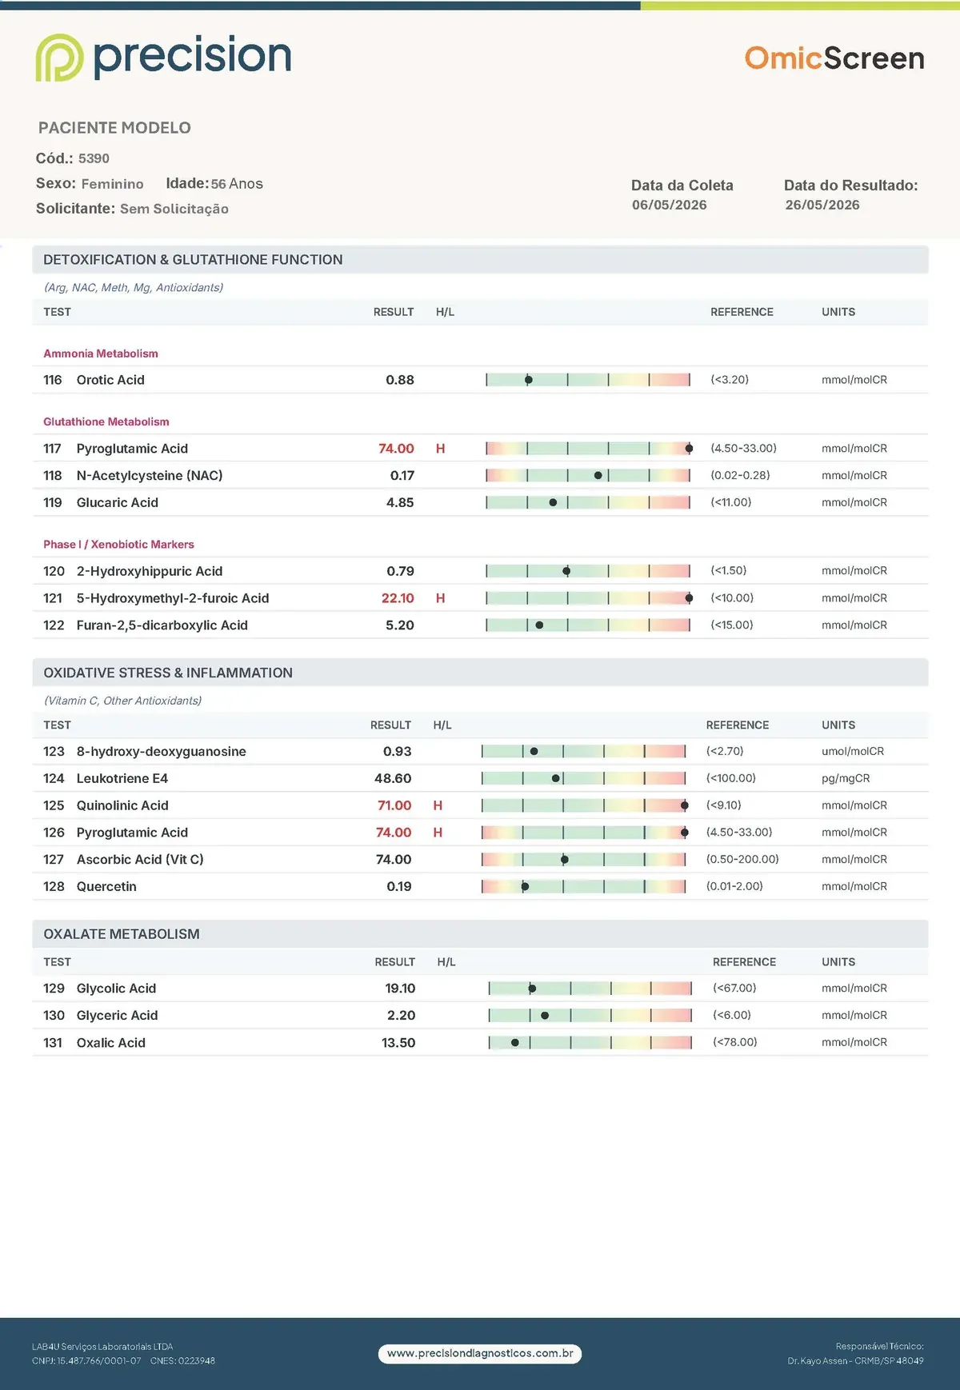This screenshot has width=960, height=1390.
Task: Click the Phase I / Xenobiotic Markers subheading
Action: 118,545
